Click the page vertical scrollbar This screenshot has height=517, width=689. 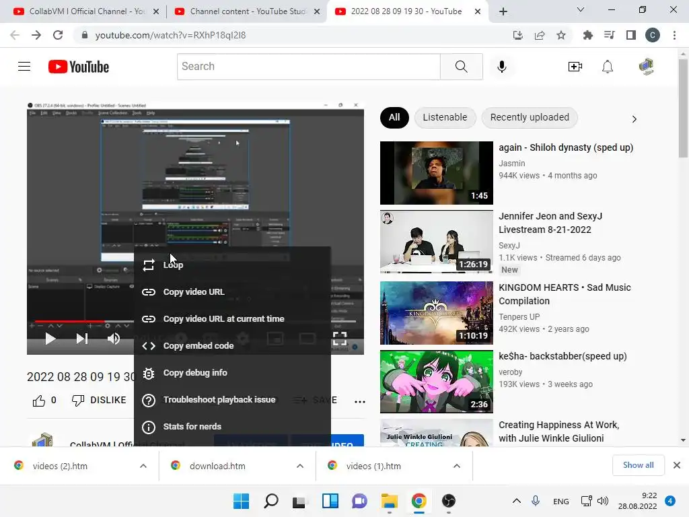683,108
